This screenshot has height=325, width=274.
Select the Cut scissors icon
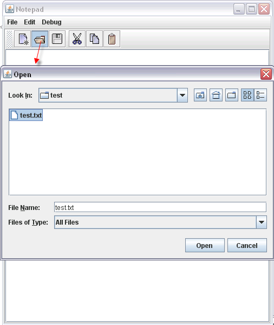(77, 39)
